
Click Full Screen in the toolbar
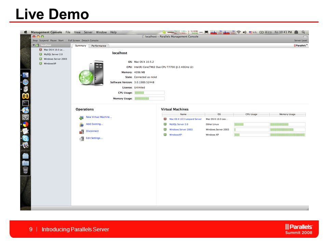tap(74, 41)
